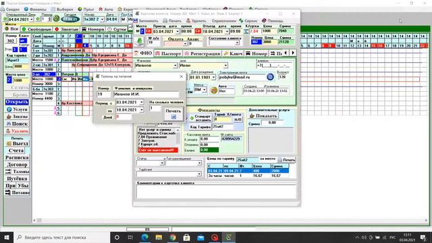Viewport: 432px width, 243px height.
Task: Expand the first name Иван dropdown
Action: tap(225, 65)
